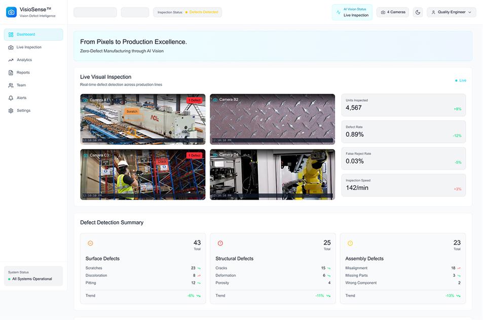Click the AI Vision Status Live Inspection indicator
This screenshot has height=320, width=483.
pos(352,12)
